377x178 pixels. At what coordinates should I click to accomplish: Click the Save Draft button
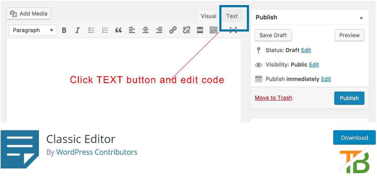[x=273, y=35]
